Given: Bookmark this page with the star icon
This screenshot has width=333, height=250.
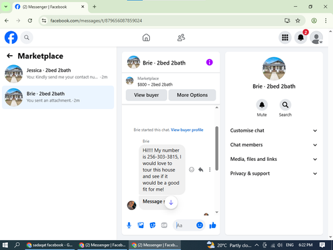Looking at the screenshot, I should [298, 21].
